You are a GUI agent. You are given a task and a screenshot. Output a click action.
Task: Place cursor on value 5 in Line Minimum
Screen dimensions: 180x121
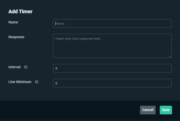(x=57, y=83)
